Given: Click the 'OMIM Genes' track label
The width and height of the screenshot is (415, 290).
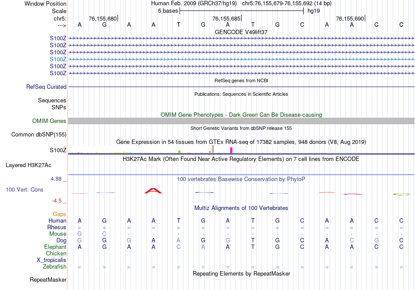Looking at the screenshot, I should 49,121.
